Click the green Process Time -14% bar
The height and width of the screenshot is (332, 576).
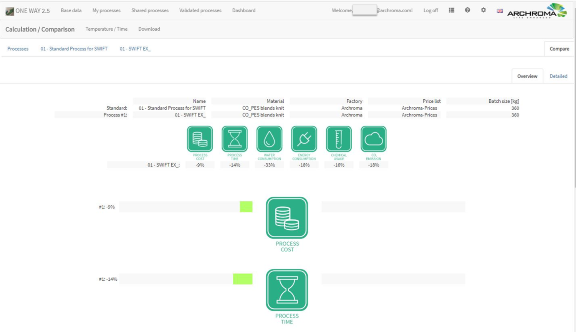pos(243,279)
